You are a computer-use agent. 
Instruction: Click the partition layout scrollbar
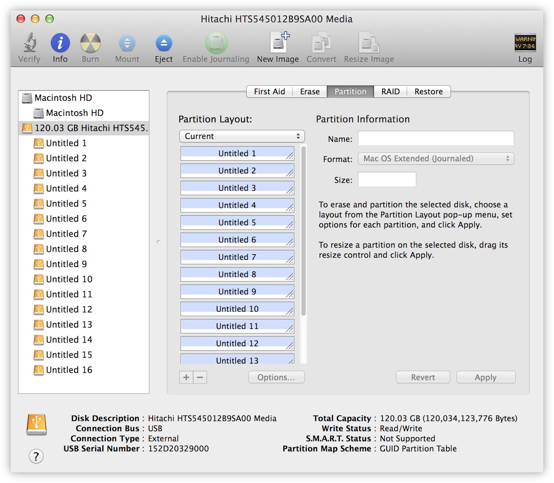pyautogui.click(x=304, y=231)
